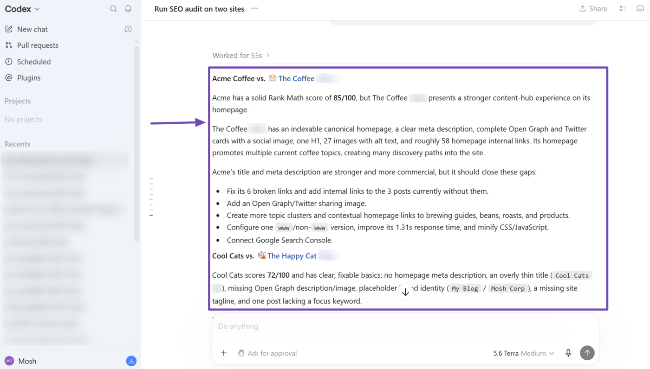650x369 pixels.
Task: Click the 'Cool Cats -' inline code text
Action: pos(572,275)
